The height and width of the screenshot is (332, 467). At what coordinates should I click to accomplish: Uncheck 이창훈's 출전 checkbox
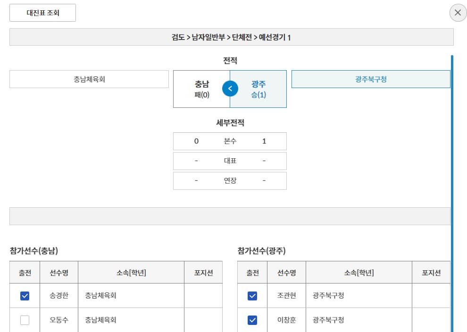(x=252, y=320)
